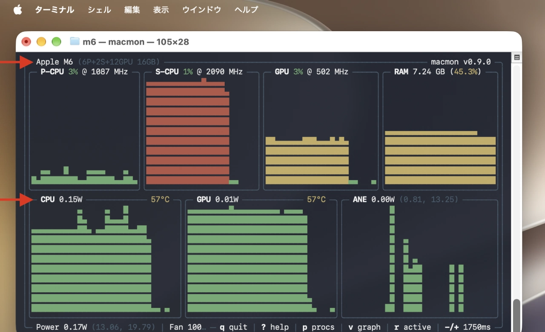The width and height of the screenshot is (545, 332).
Task: Open the ヘルプ menu
Action: [x=246, y=10]
